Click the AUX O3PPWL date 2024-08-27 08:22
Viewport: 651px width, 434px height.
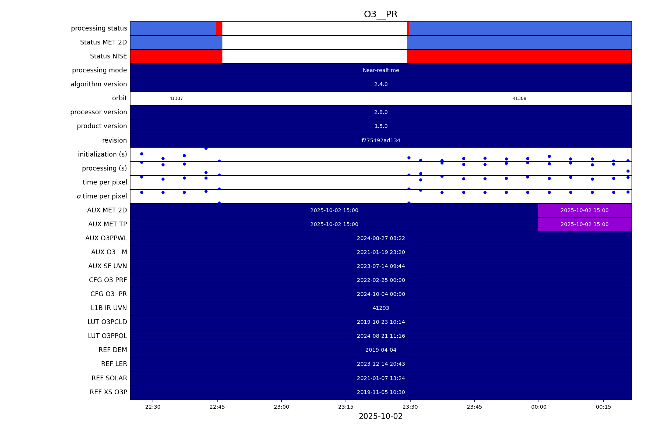tap(380, 238)
